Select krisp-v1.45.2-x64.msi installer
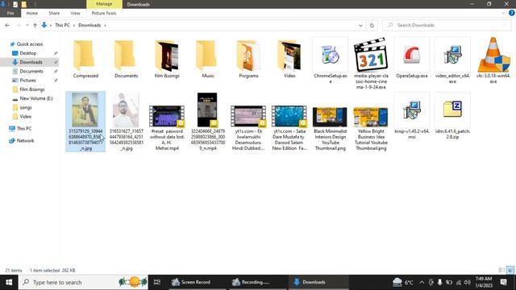Screen dimensions: 516x290 412,116
